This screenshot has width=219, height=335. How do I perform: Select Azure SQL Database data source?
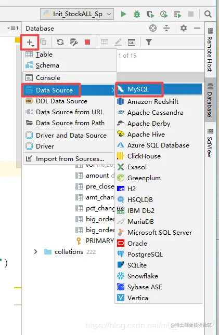(x=159, y=145)
